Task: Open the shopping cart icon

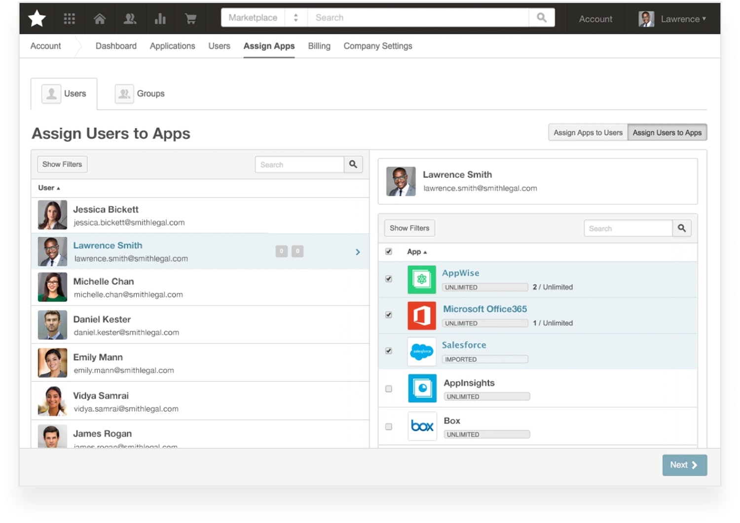Action: 190,19
